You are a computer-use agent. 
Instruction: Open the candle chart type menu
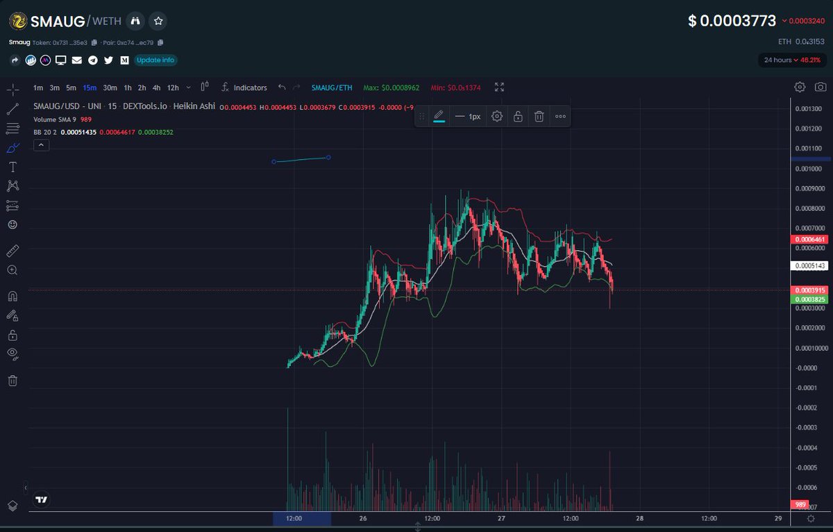pos(205,88)
